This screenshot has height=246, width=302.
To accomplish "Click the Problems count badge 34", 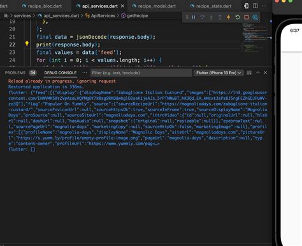I will [32, 72].
